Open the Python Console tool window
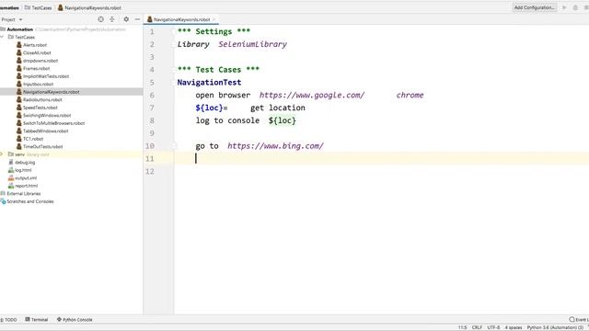 [x=75, y=320]
